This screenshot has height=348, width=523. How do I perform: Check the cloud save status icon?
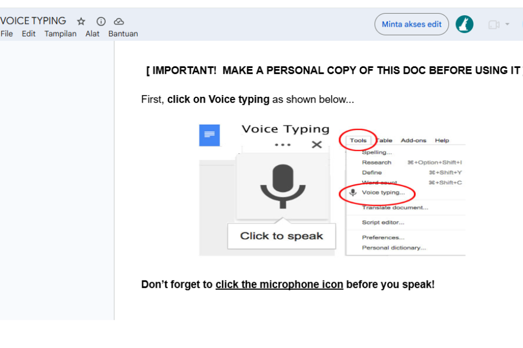coord(119,22)
